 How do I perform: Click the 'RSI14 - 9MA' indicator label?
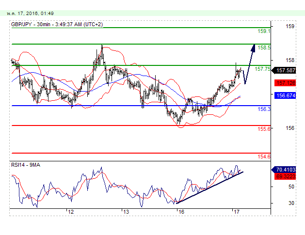coord(26,165)
